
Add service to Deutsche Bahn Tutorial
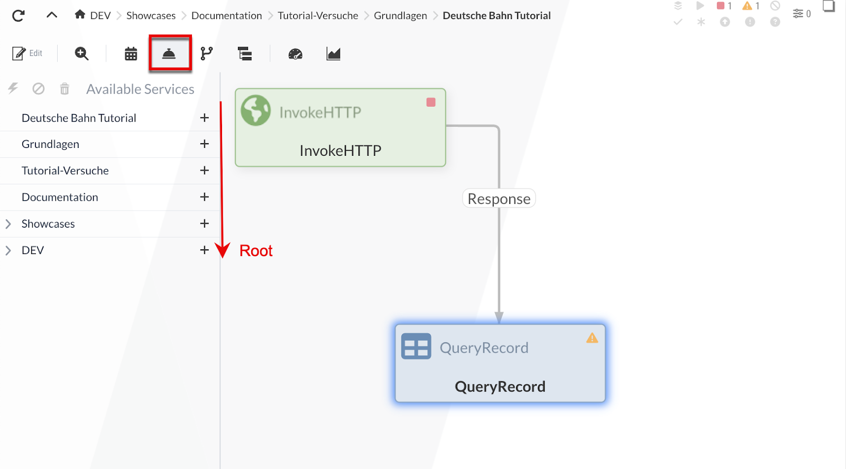click(x=205, y=118)
